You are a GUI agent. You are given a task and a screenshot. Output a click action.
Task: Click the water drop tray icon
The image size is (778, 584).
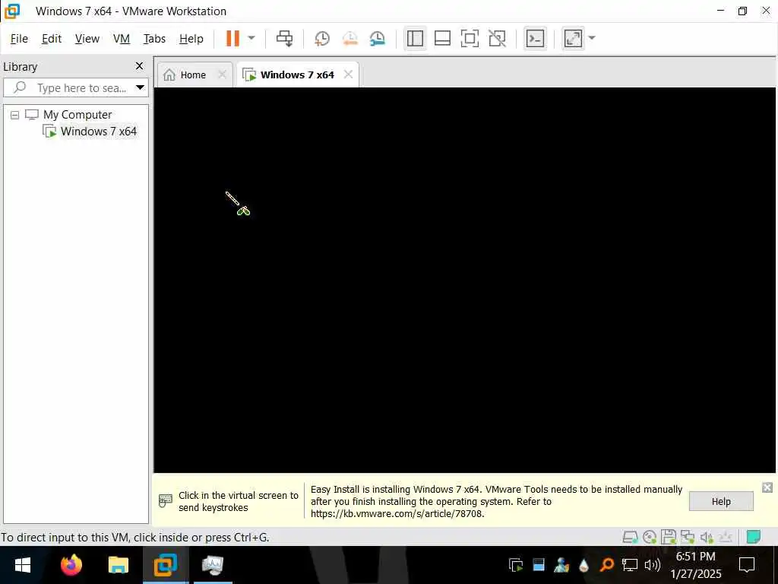click(584, 565)
